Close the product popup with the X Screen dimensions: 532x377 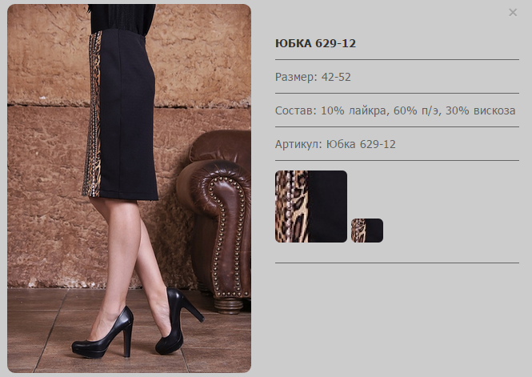click(x=513, y=13)
